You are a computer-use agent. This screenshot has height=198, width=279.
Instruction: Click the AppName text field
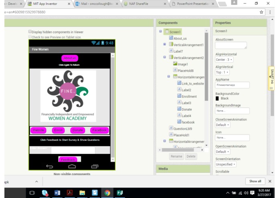click(232, 85)
